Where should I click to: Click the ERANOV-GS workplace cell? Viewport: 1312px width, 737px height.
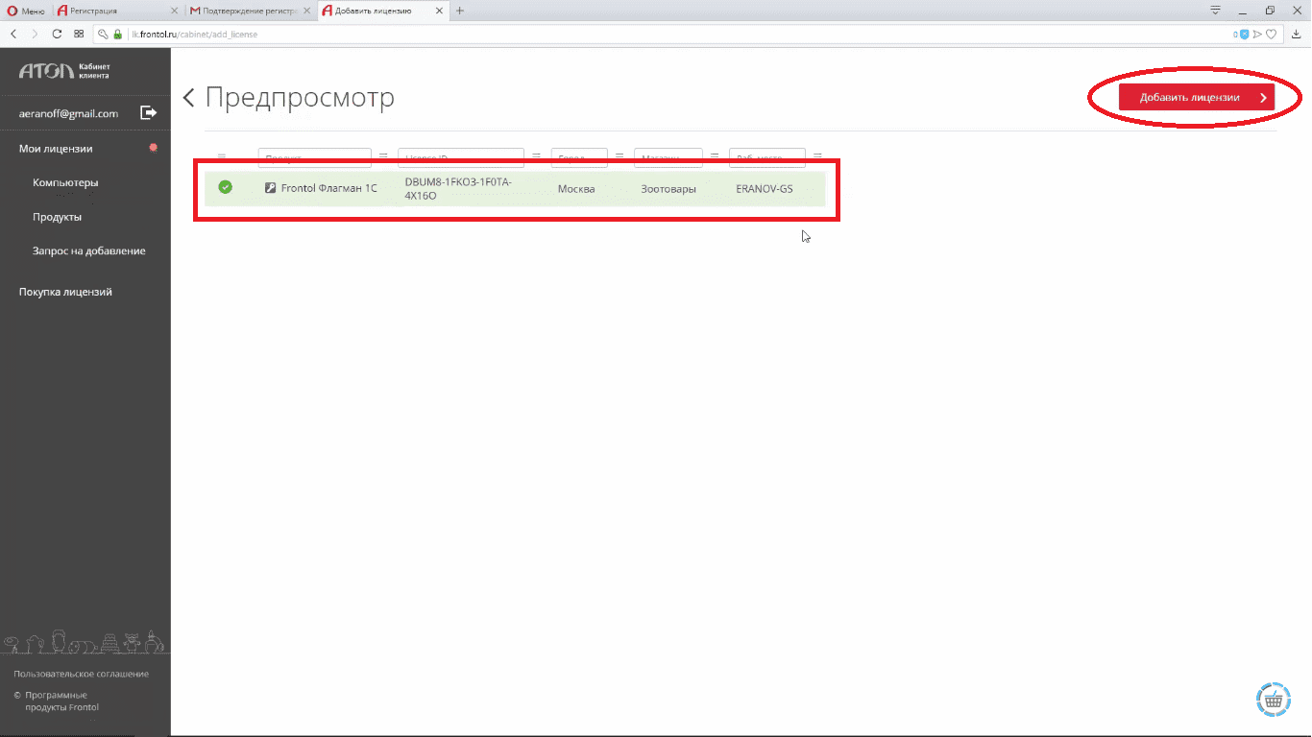click(765, 189)
